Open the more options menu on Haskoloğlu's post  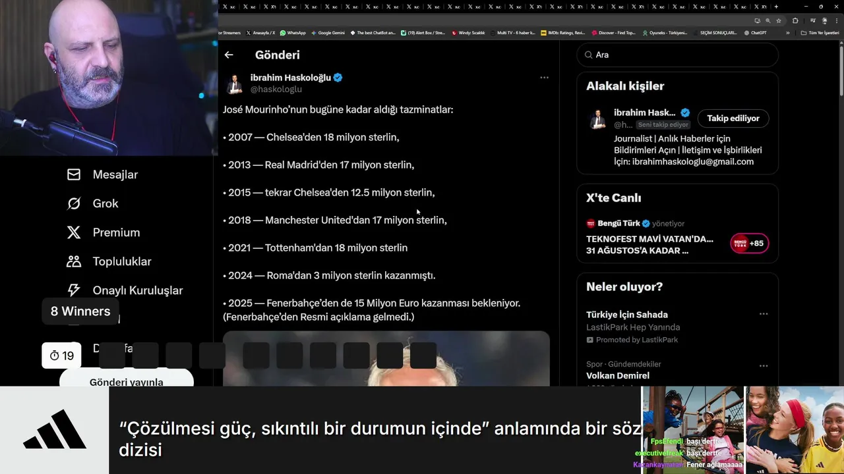click(544, 78)
